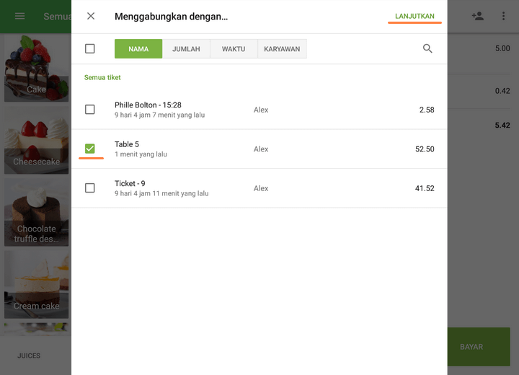Uncheck the Table 5 ticket checkbox
The height and width of the screenshot is (375, 519).
click(90, 149)
